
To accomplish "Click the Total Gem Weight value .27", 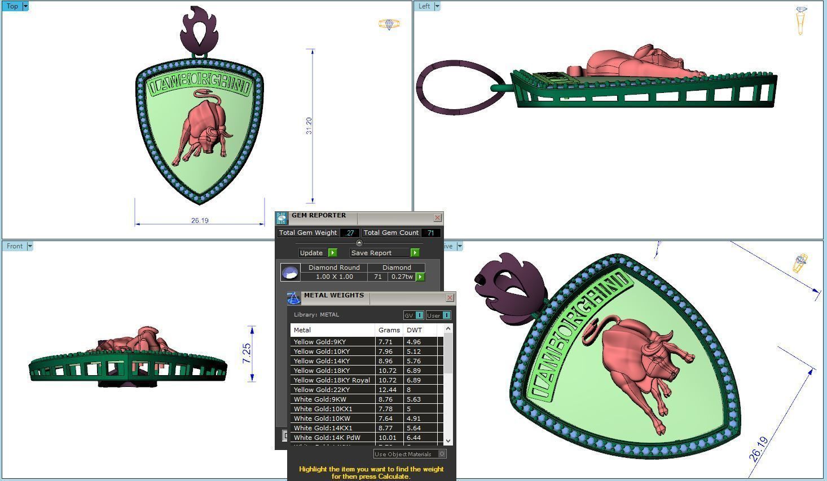I will point(350,233).
